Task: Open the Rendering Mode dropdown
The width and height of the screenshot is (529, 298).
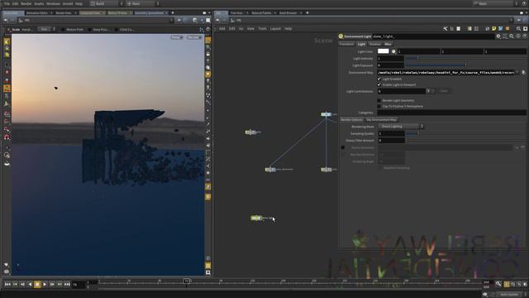Action: (401, 127)
